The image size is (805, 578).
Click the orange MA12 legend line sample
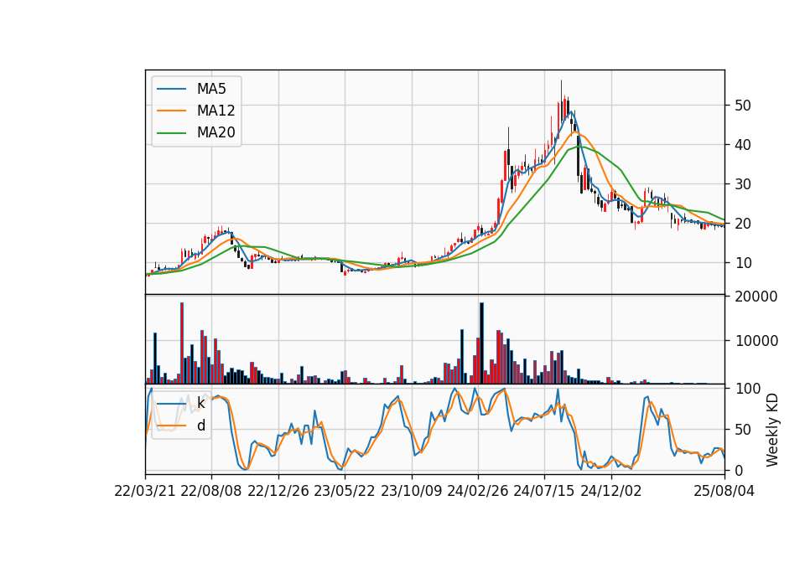171,111
